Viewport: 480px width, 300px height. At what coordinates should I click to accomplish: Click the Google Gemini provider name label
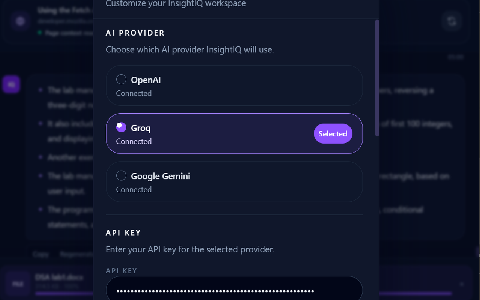(x=160, y=176)
